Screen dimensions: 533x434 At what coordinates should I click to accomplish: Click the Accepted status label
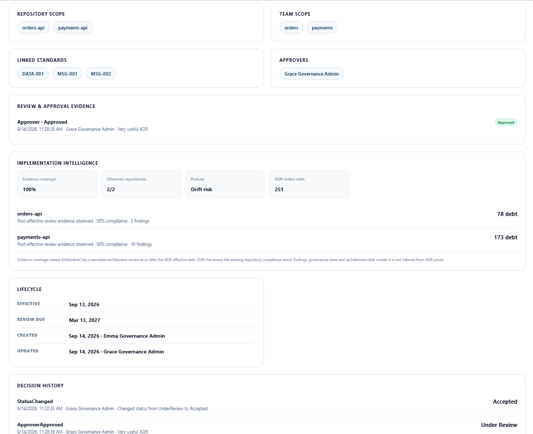[505, 402]
